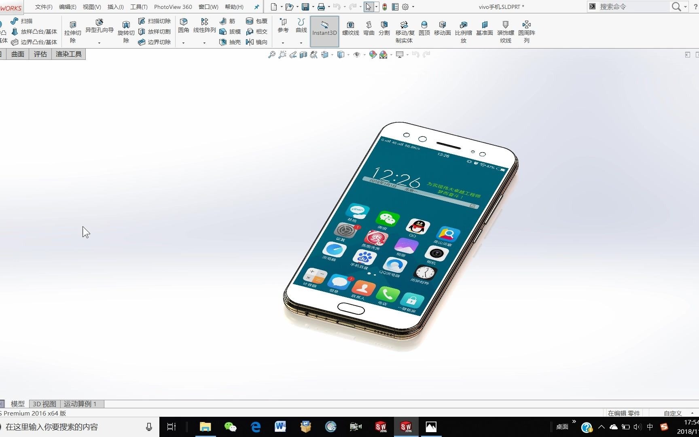Click the 评估 tab button

[x=40, y=54]
